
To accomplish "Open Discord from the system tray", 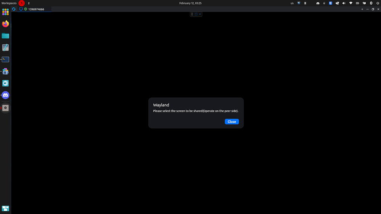I will pyautogui.click(x=318, y=3).
